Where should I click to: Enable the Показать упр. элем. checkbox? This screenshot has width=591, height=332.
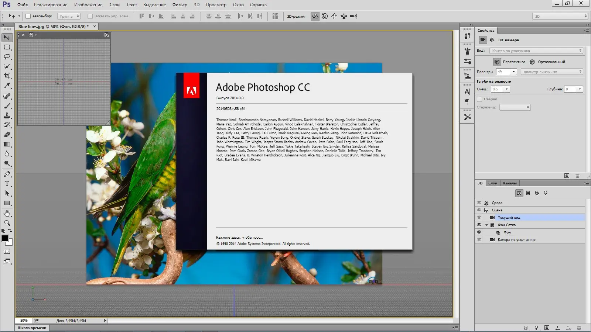90,16
